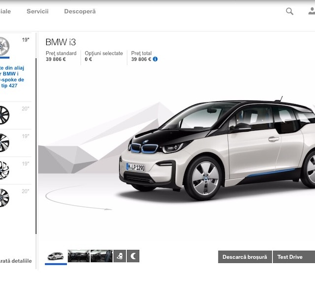This screenshot has height=282, width=315.
Task: Show the interior seats view thumbnail
Action: (101, 256)
